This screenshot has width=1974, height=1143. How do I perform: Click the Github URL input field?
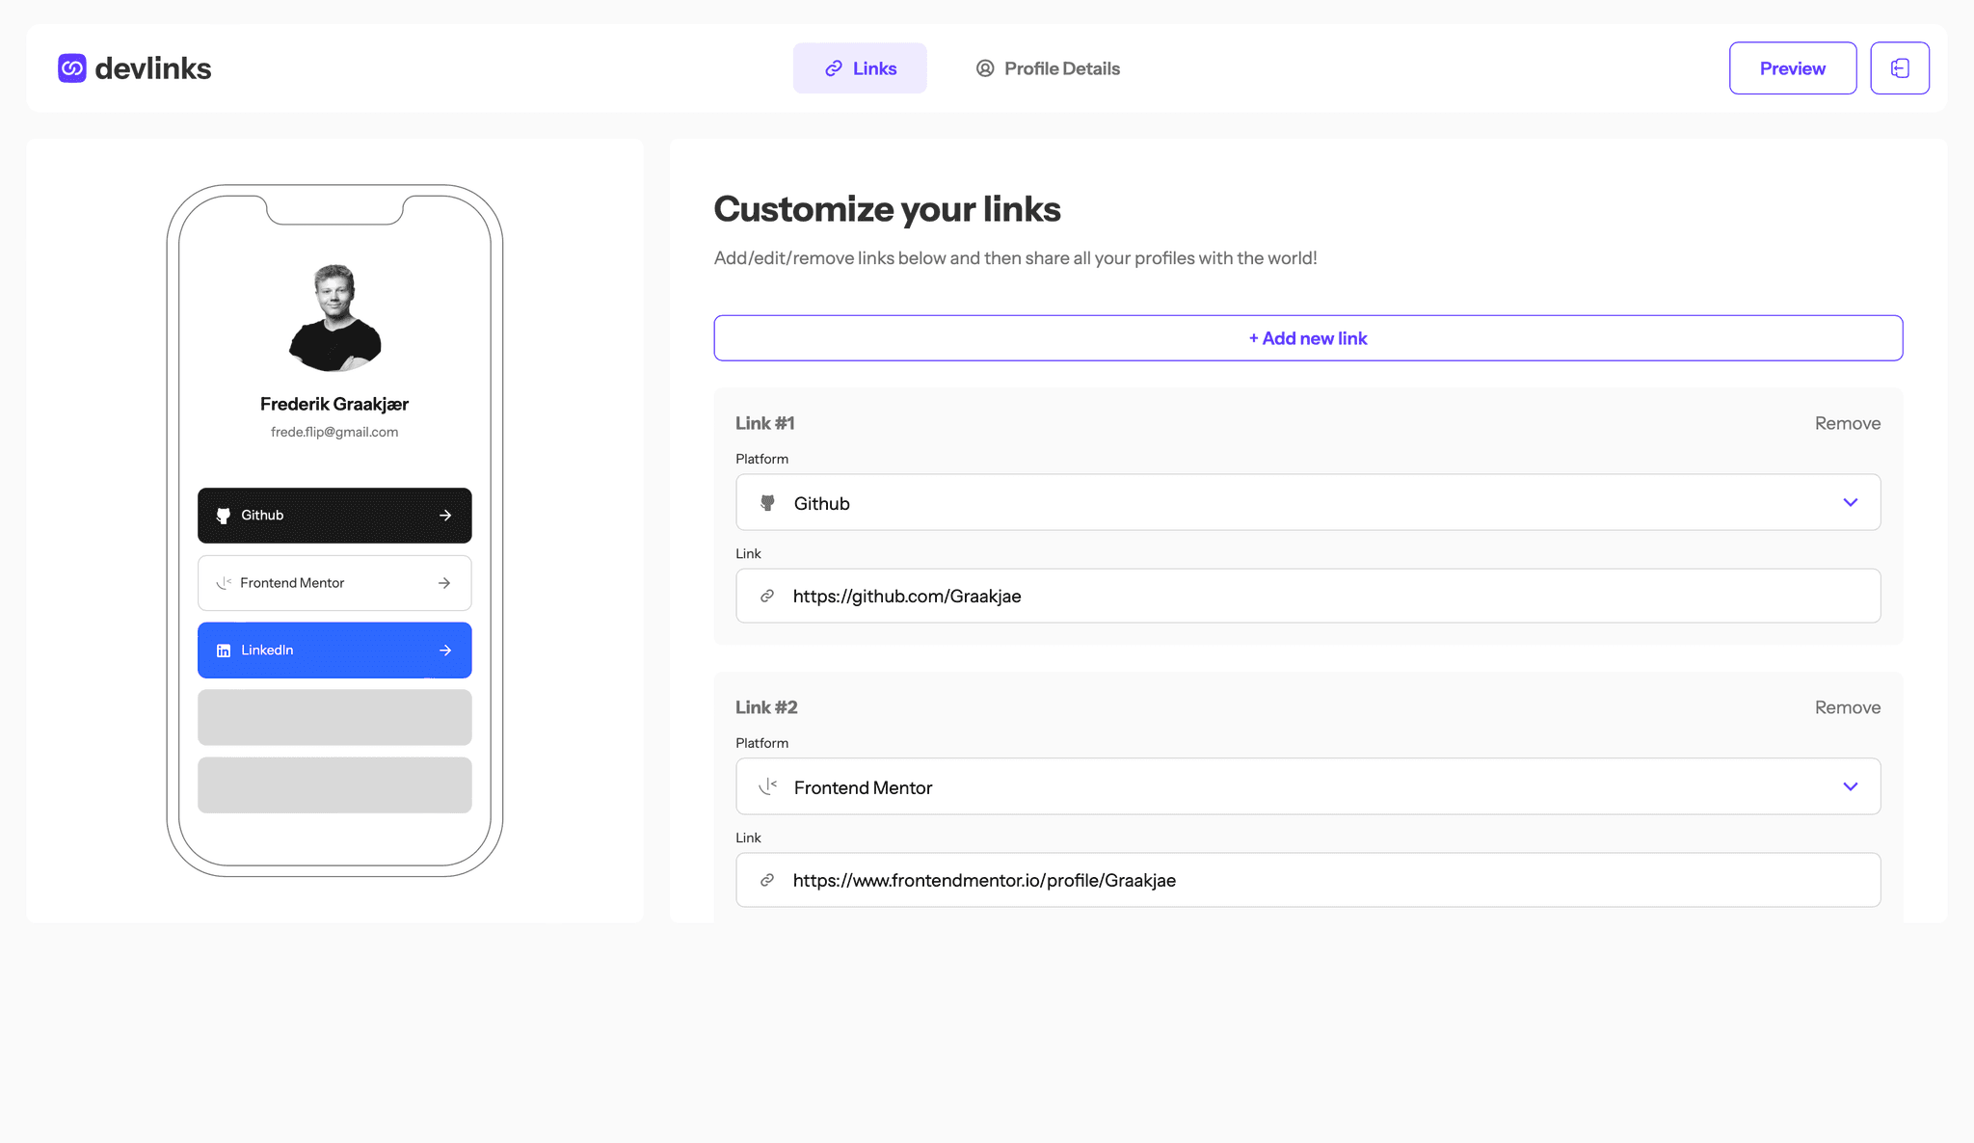click(1307, 596)
